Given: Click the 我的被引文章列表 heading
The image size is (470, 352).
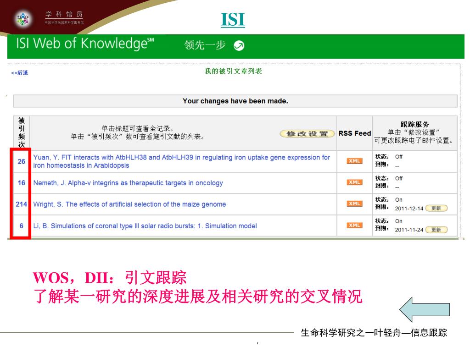Looking at the screenshot, I should point(233,71).
